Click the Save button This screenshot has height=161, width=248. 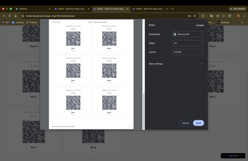pos(198,123)
